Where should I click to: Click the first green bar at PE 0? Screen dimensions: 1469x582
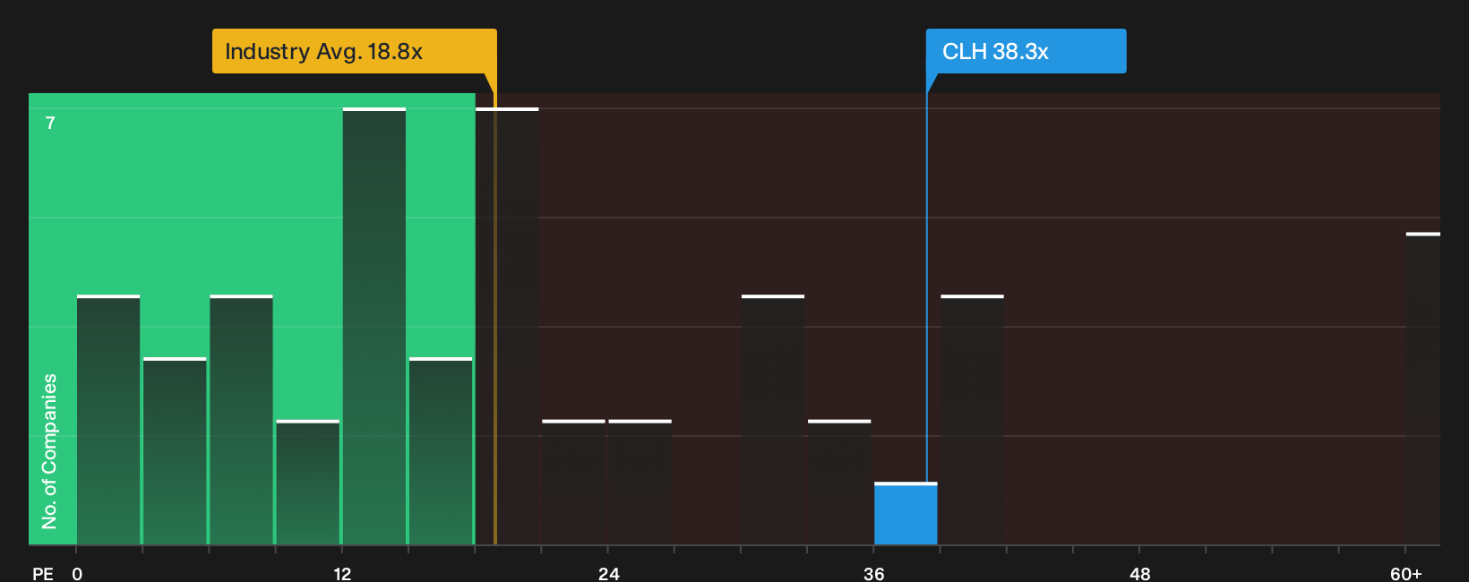[x=108, y=420]
